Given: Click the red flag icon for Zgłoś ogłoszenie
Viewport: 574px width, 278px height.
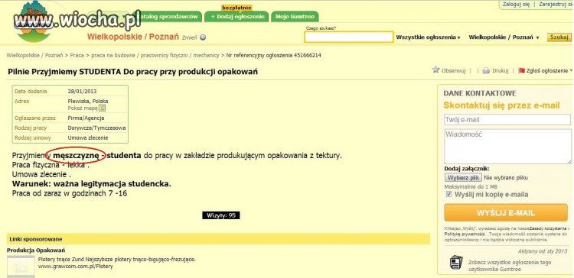Looking at the screenshot, I should coord(522,70).
